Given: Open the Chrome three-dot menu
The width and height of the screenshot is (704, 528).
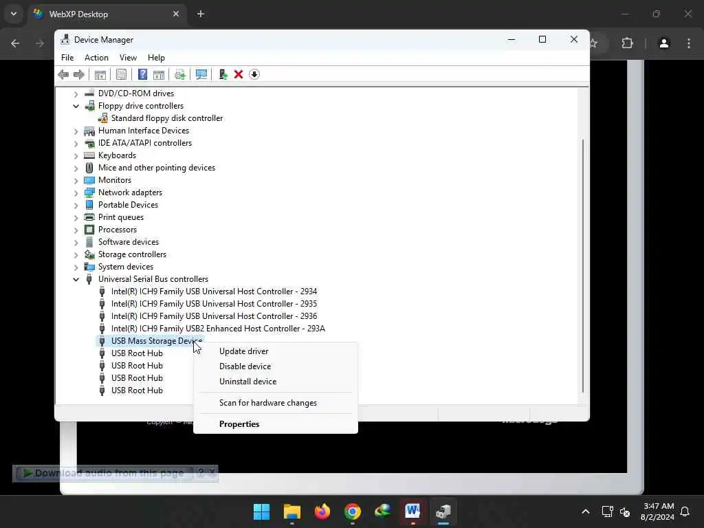Looking at the screenshot, I should coord(689,43).
